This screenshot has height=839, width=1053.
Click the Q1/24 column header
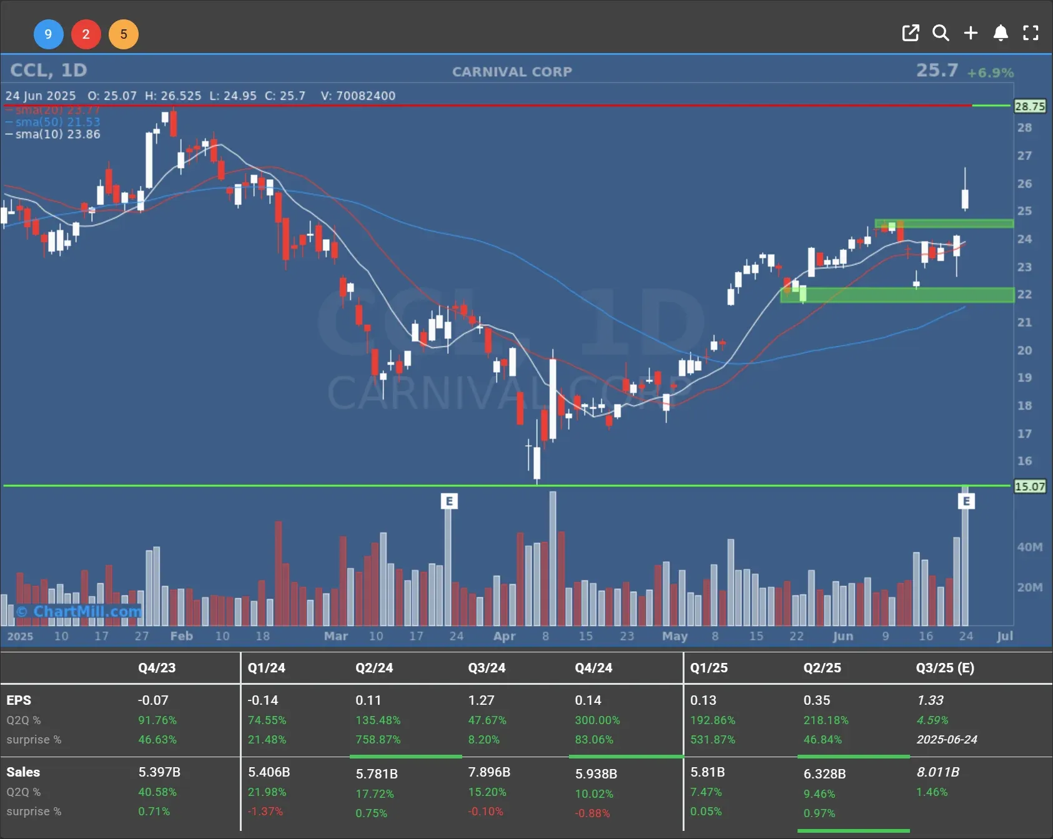(266, 667)
